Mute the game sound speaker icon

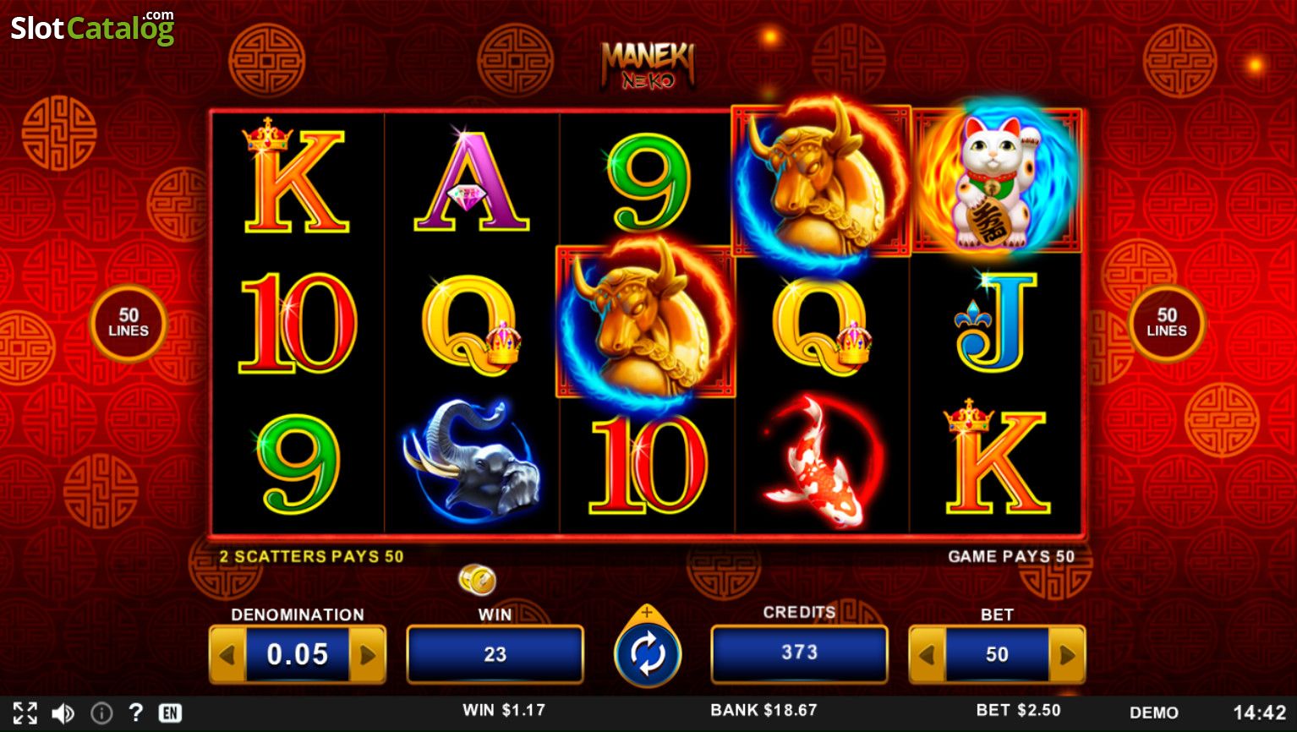click(63, 713)
